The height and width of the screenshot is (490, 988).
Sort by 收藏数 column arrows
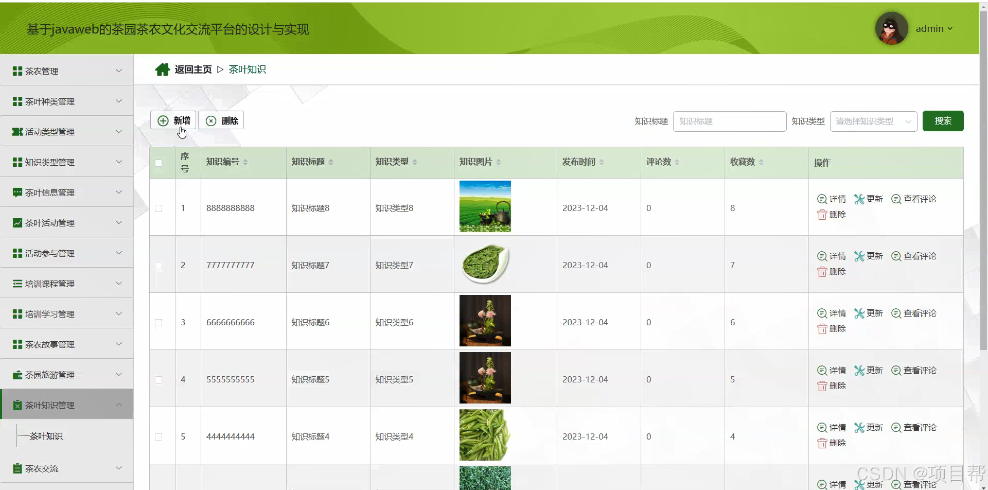[761, 162]
